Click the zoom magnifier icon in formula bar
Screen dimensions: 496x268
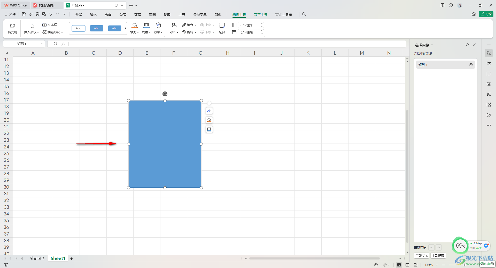(x=56, y=44)
